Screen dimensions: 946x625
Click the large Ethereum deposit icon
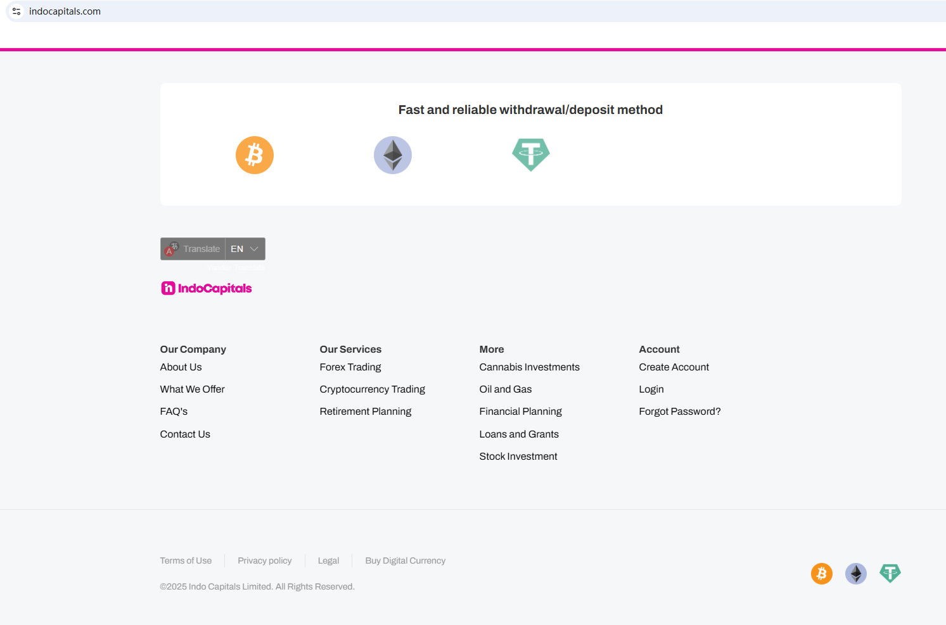393,155
